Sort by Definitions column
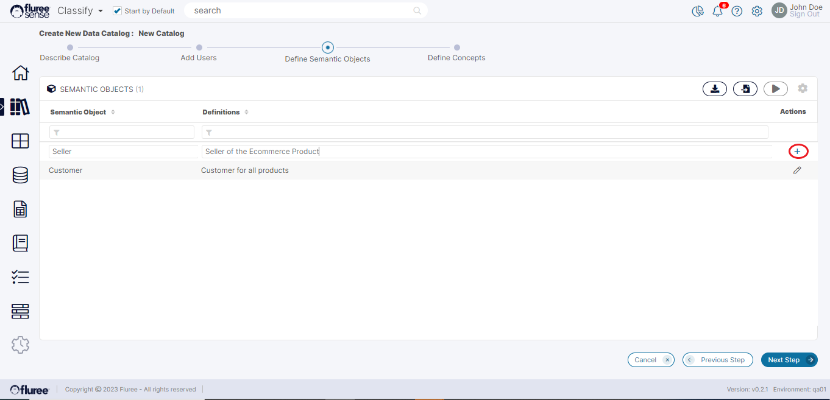 click(246, 112)
